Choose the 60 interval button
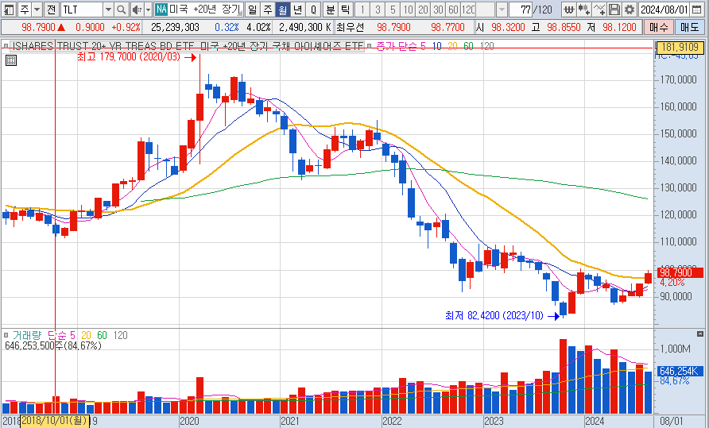Viewport: 709px width, 428px height. (x=454, y=10)
